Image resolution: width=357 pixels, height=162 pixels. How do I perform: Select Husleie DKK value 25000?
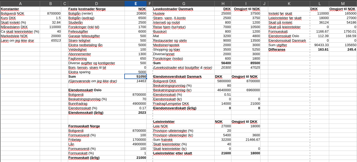(x=223, y=13)
